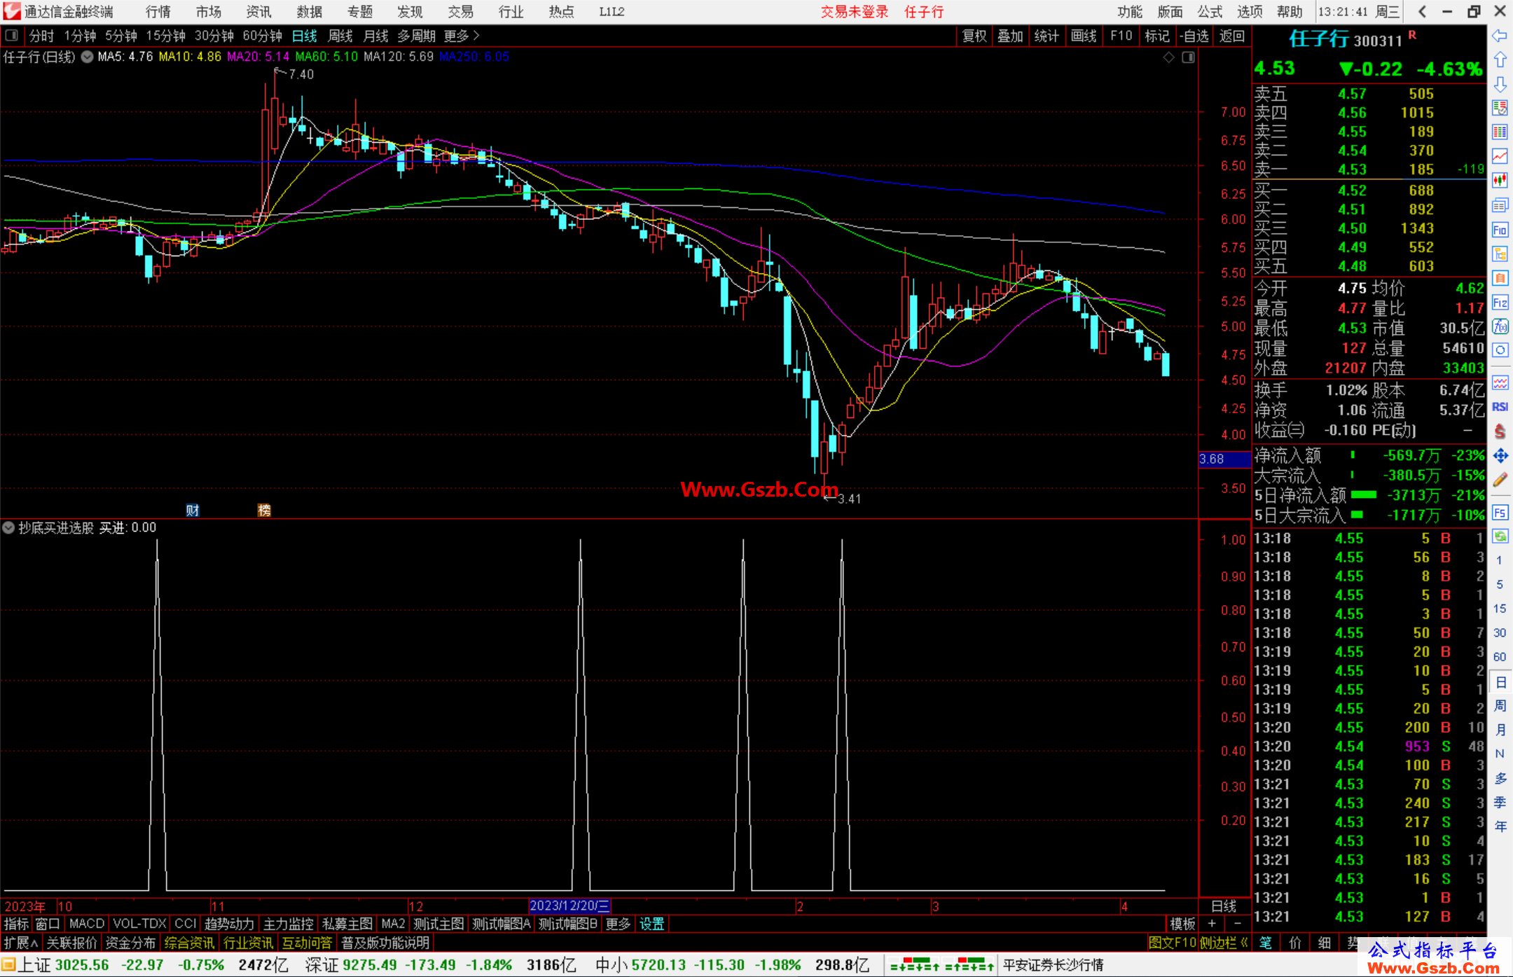Click the 笔 tick tab below trade list
Screen dimensions: 1513x977
[1266, 943]
